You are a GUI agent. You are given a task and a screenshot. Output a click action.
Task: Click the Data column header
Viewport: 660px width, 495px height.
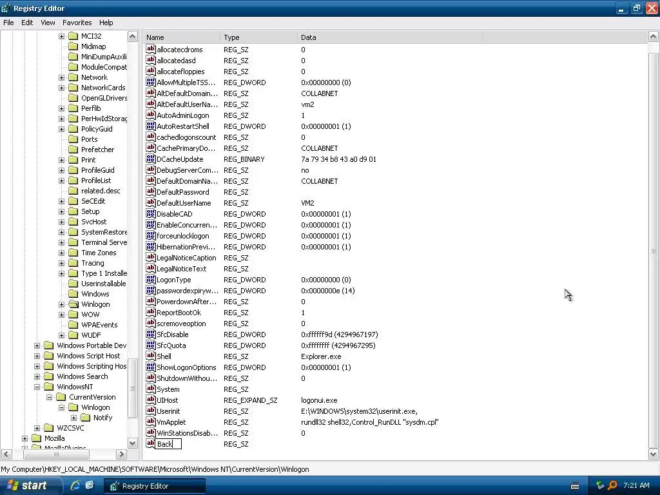390,37
